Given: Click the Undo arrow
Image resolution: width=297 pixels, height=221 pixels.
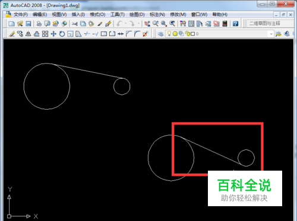Looking at the screenshot, I should (119, 24).
